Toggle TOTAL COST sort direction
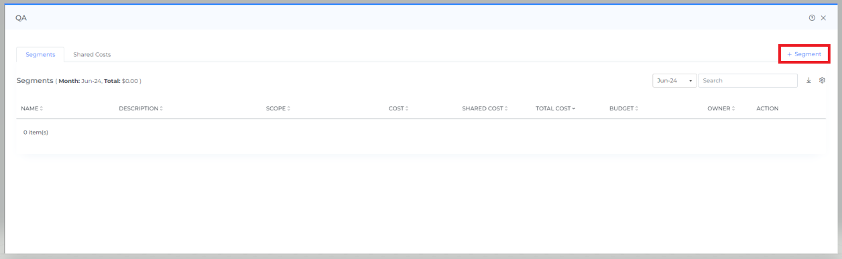The width and height of the screenshot is (842, 259). tap(555, 108)
